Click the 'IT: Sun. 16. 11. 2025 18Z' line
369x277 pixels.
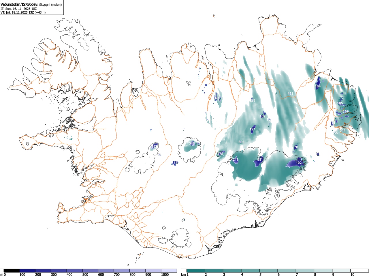pyautogui.click(x=19, y=9)
